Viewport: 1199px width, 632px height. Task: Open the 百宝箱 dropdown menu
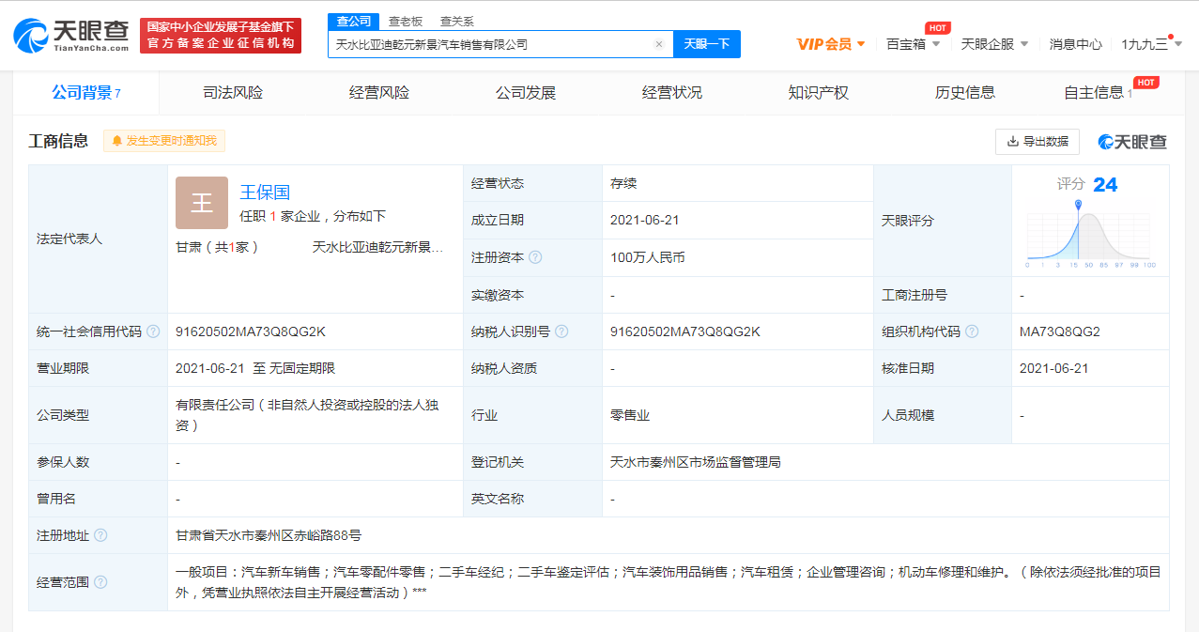click(x=913, y=44)
